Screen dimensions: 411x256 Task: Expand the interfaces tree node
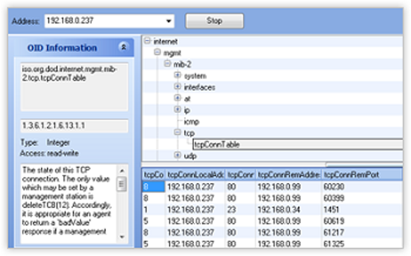pyautogui.click(x=178, y=87)
